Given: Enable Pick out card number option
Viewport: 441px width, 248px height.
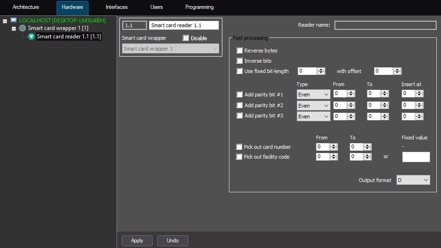Looking at the screenshot, I should 240,147.
